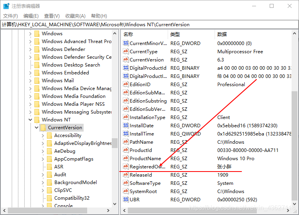Click the values pane scroll-left arrow

(x=124, y=210)
